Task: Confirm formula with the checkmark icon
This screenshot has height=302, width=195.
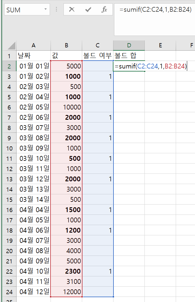Action: (x=88, y=9)
